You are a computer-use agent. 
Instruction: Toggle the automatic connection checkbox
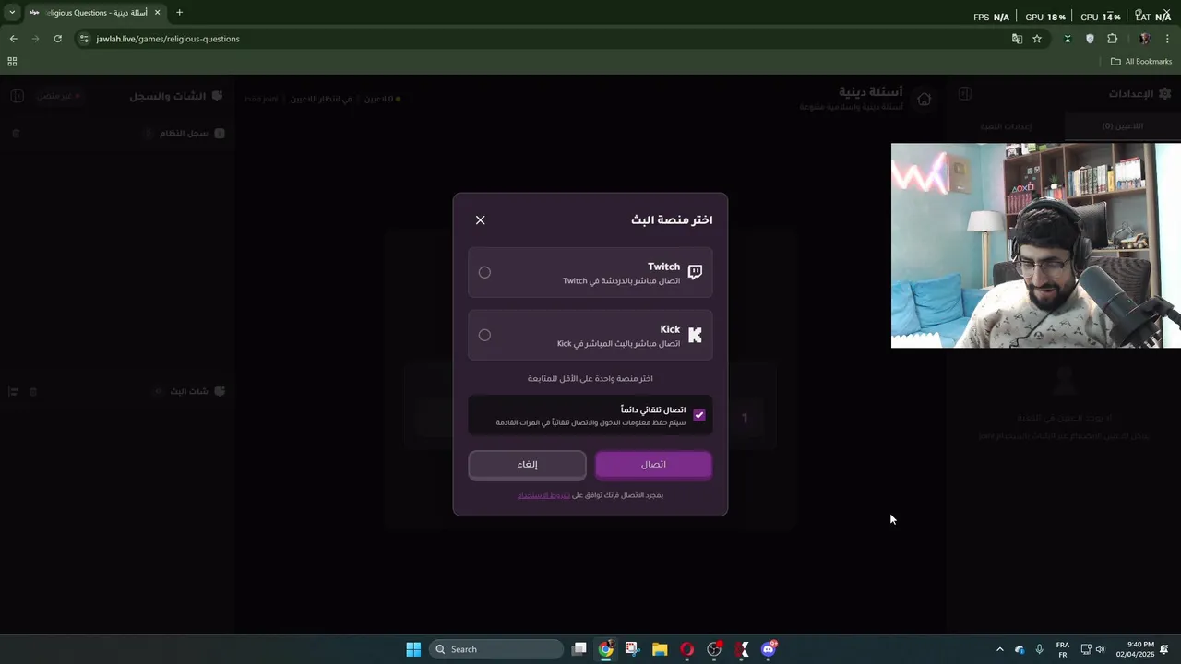pyautogui.click(x=698, y=415)
